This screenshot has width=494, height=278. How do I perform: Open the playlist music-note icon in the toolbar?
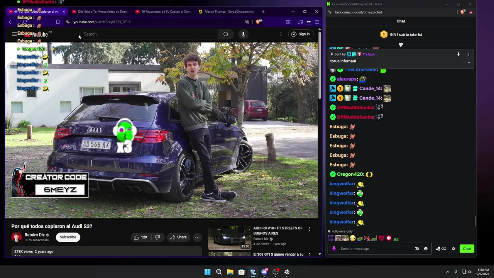(x=300, y=22)
